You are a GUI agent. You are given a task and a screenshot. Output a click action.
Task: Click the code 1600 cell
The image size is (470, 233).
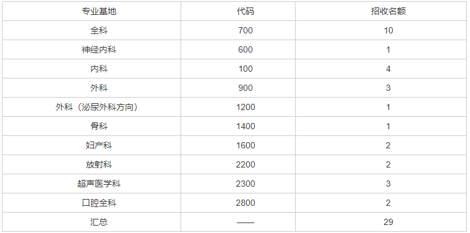tap(245, 146)
